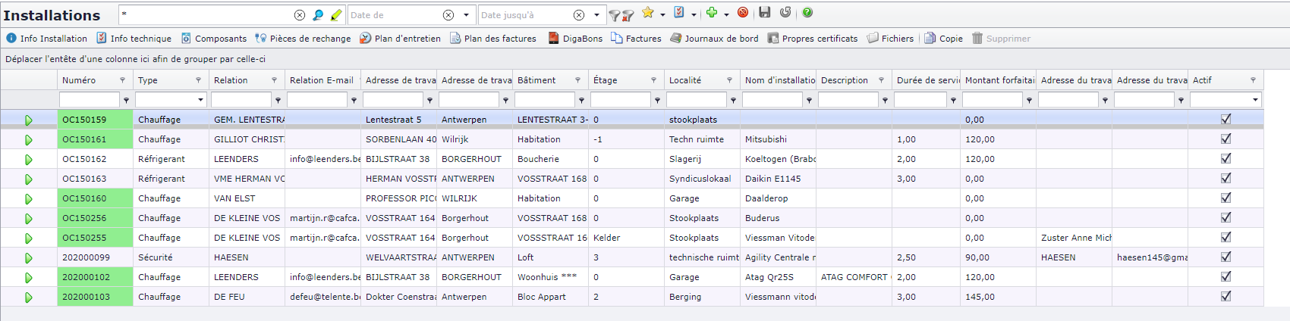Select cell 'Viessmann vitod' in Nom d'installation
1290x321 pixels.
click(x=778, y=297)
